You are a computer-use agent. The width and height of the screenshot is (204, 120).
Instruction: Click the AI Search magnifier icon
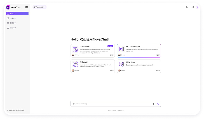click(75, 64)
